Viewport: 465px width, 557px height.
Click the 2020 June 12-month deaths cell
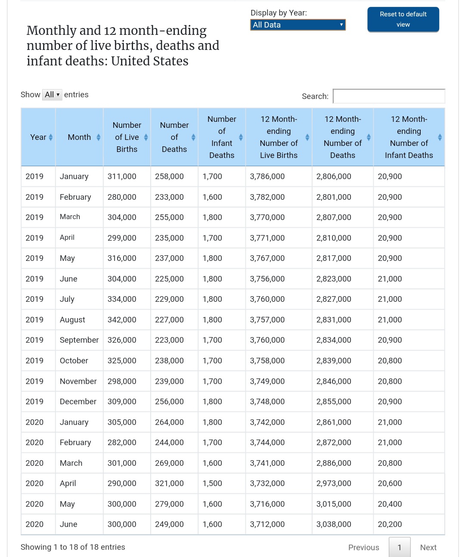coord(334,524)
